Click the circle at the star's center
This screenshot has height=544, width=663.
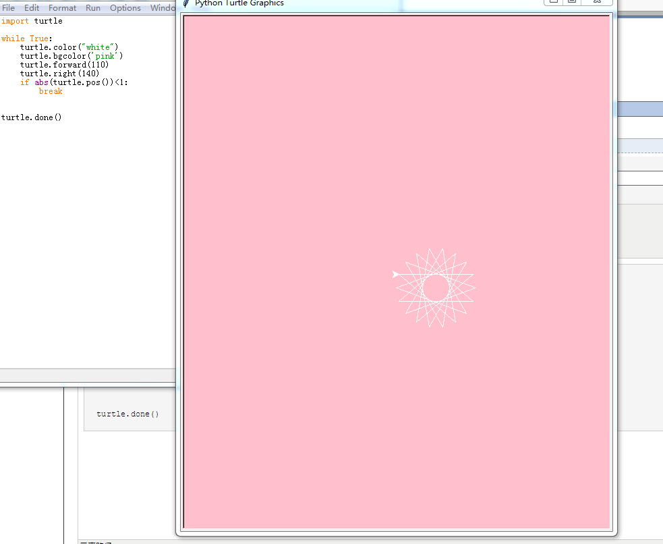point(436,288)
